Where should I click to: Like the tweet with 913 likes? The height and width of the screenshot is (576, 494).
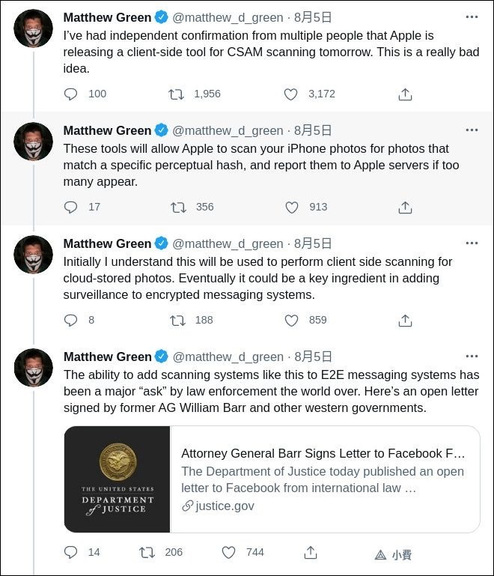tap(292, 207)
